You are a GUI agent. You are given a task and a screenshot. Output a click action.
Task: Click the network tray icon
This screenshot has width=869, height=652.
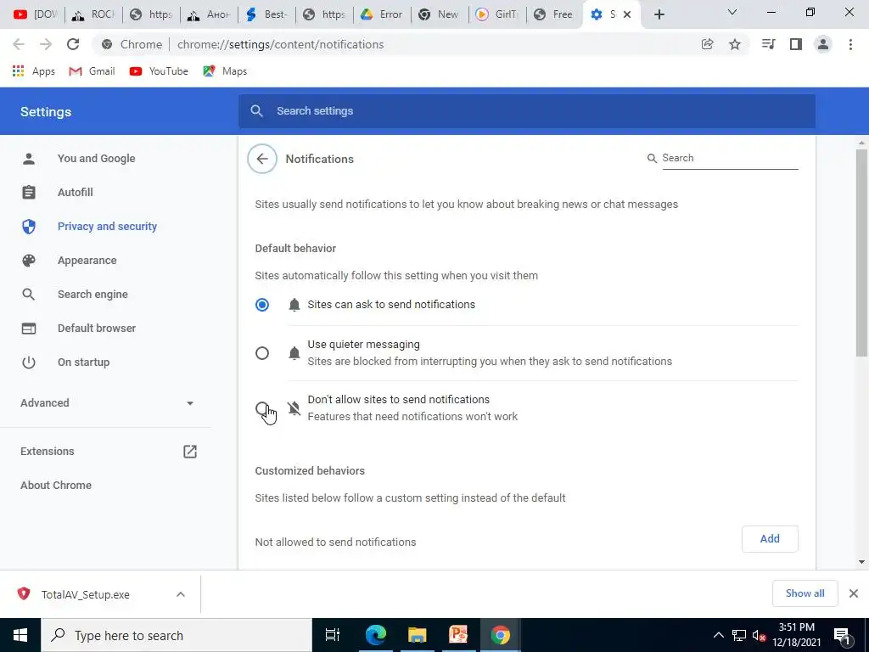[x=739, y=635]
